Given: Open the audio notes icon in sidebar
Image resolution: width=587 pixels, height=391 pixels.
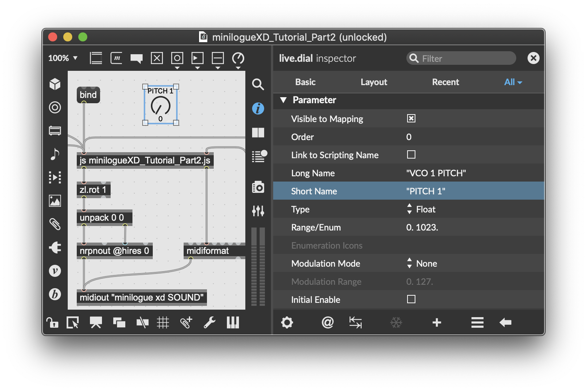Looking at the screenshot, I should [x=55, y=154].
